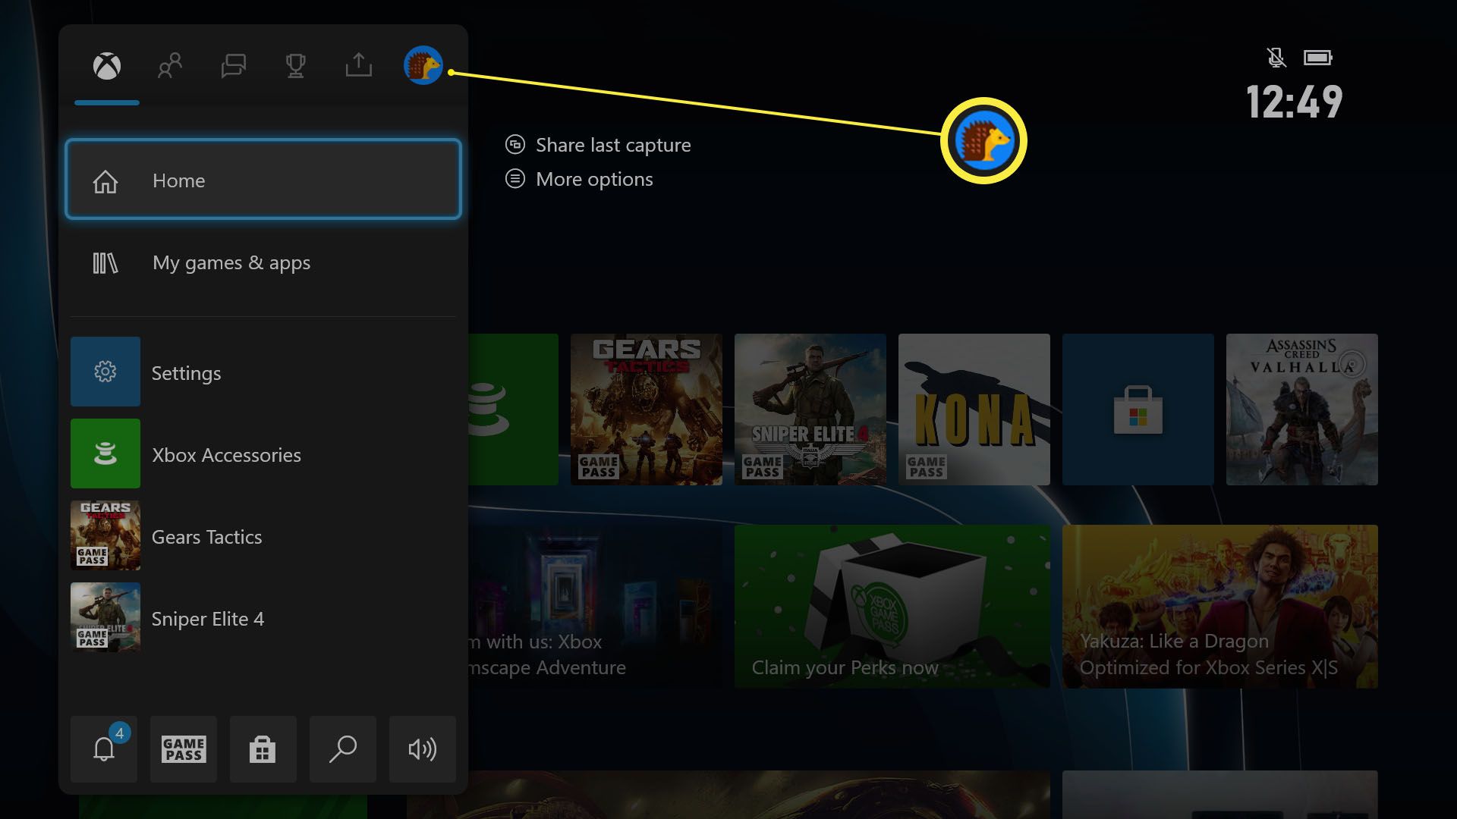The height and width of the screenshot is (819, 1457).
Task: Open the Parties & chats tab
Action: click(x=233, y=66)
